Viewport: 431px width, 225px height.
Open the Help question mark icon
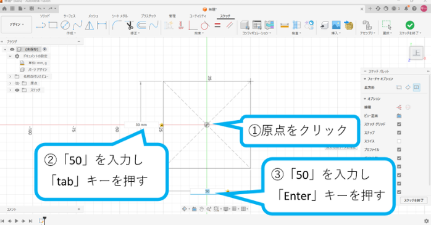414,9
